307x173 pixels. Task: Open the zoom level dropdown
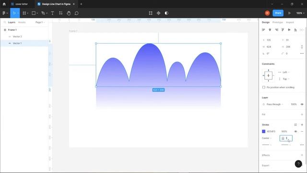(300, 13)
